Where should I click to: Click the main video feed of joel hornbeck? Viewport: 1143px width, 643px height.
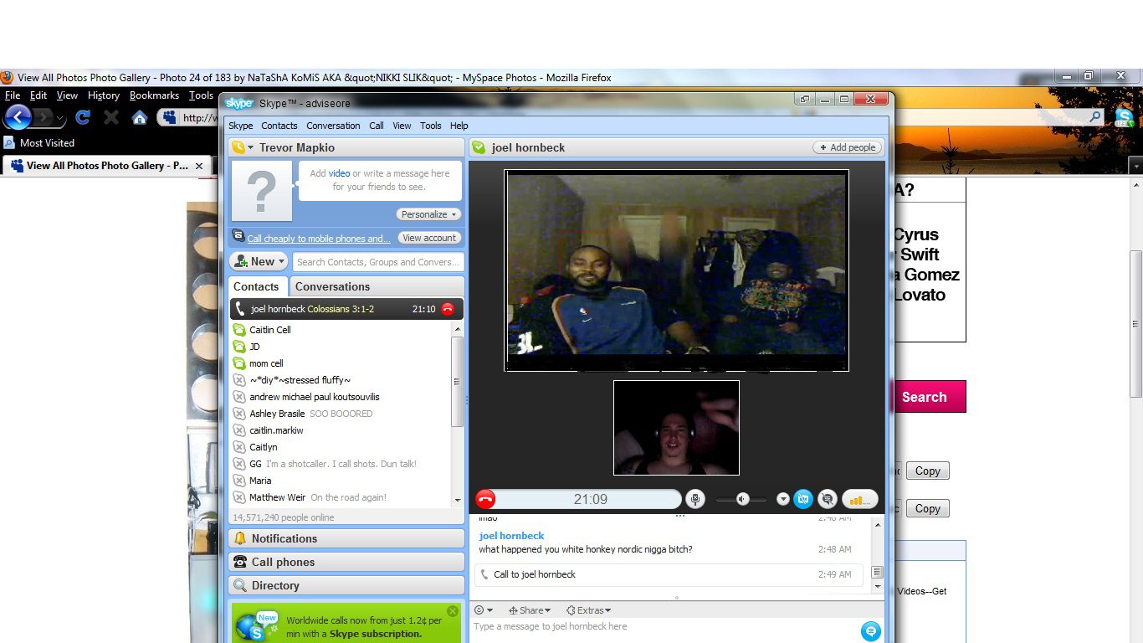tap(676, 270)
